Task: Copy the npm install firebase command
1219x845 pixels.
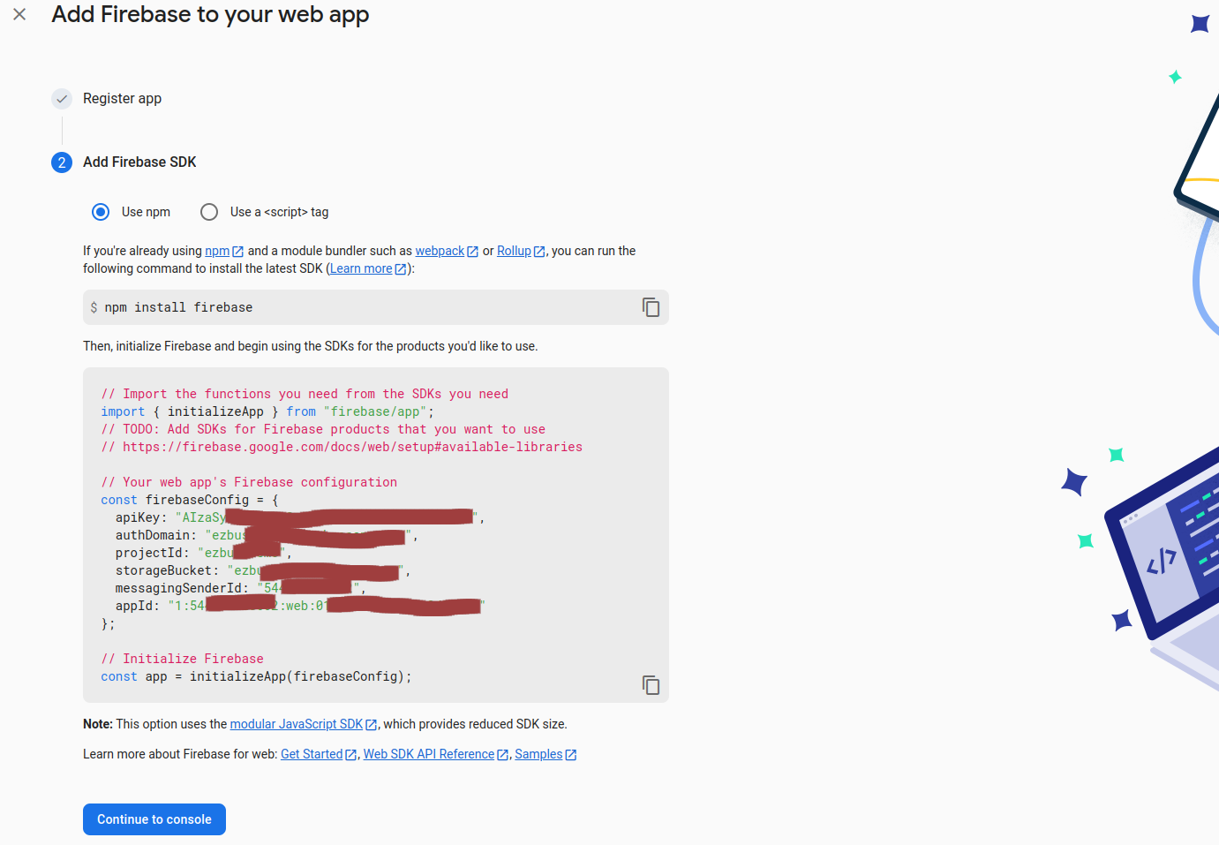Action: click(651, 307)
